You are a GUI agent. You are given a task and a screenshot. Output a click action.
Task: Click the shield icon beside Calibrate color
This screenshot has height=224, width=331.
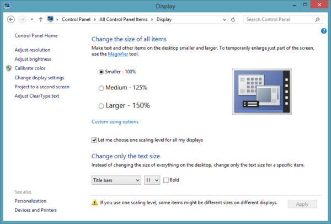(x=9, y=68)
